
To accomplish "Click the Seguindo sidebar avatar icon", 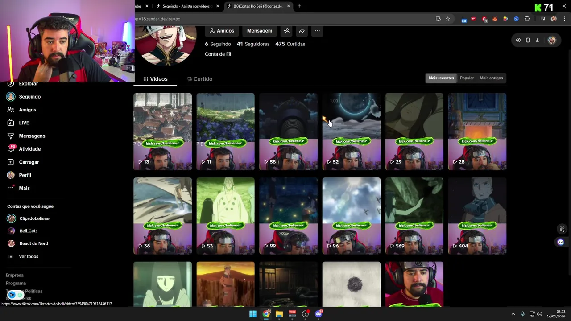I will 11,97.
